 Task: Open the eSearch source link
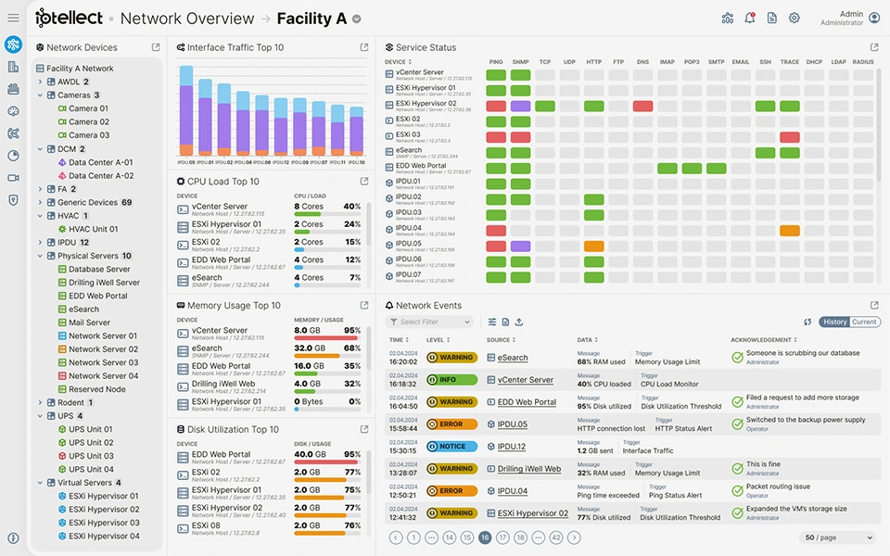click(x=513, y=358)
